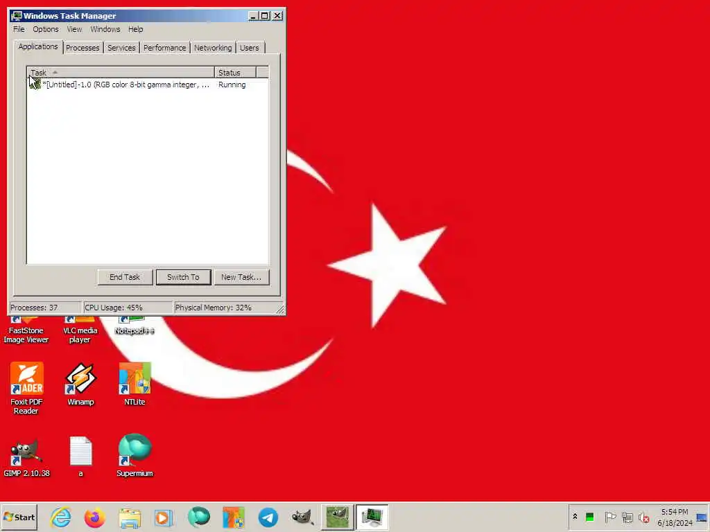Viewport: 710px width, 532px height.
Task: Select the file named a on desktop
Action: pyautogui.click(x=80, y=455)
